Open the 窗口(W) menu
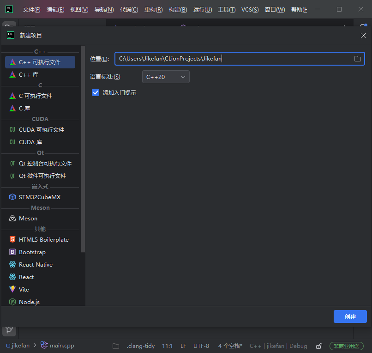 click(275, 10)
